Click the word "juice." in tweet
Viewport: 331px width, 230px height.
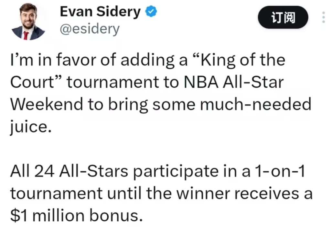[x=31, y=126]
